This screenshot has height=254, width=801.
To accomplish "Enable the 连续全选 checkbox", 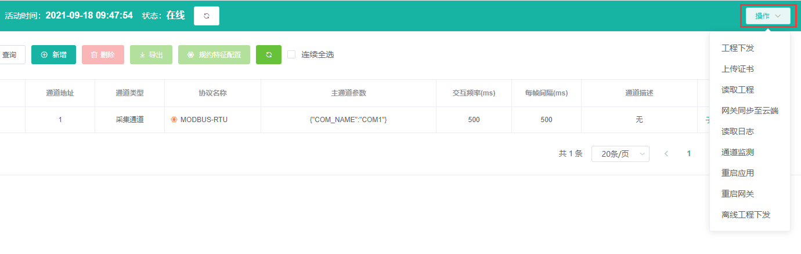I will click(291, 54).
